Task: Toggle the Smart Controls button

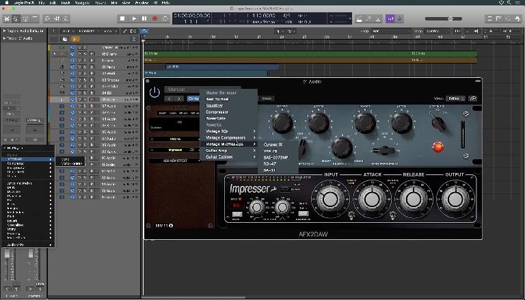Action: pos(47,18)
